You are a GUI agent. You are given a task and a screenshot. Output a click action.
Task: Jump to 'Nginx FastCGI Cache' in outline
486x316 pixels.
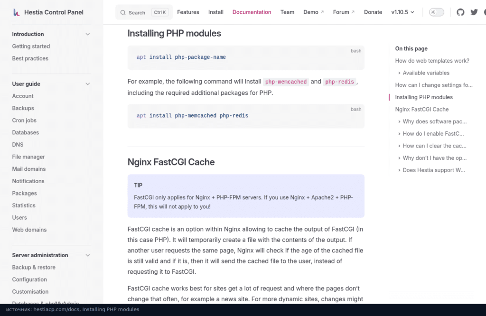click(422, 109)
